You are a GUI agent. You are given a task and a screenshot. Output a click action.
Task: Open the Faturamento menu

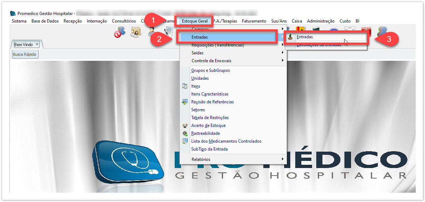coord(254,21)
